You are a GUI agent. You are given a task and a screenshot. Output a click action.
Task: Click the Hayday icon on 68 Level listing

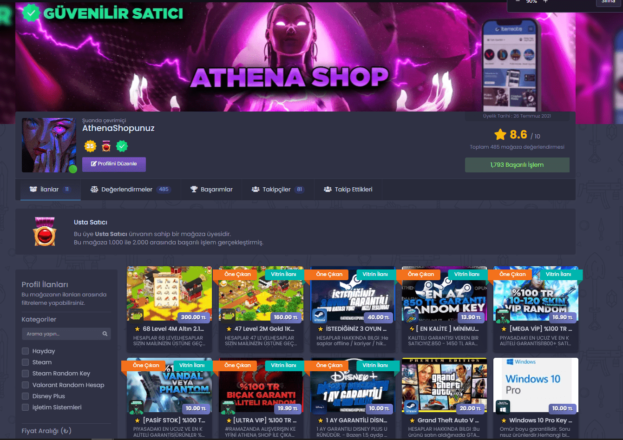[136, 315]
